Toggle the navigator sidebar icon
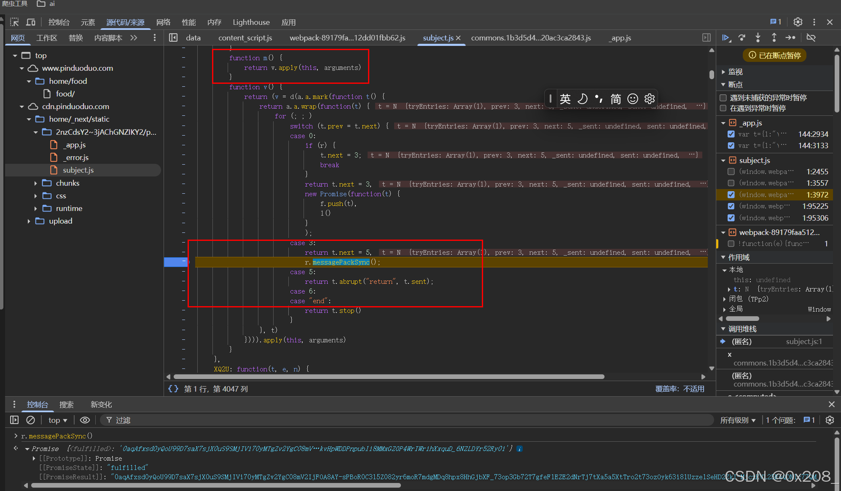The image size is (841, 491). tap(173, 37)
